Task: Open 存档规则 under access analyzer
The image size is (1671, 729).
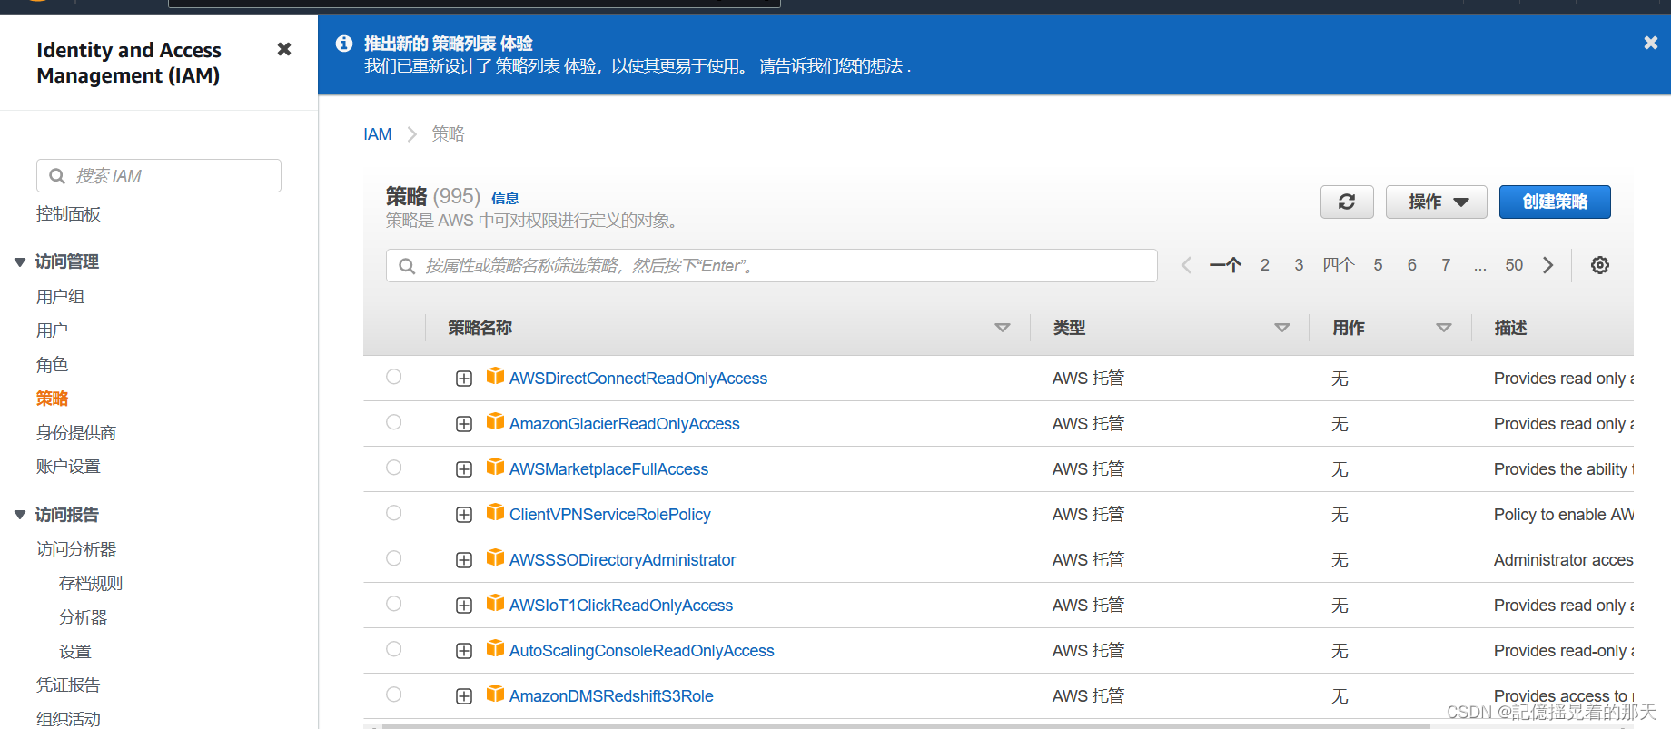Action: point(91,584)
